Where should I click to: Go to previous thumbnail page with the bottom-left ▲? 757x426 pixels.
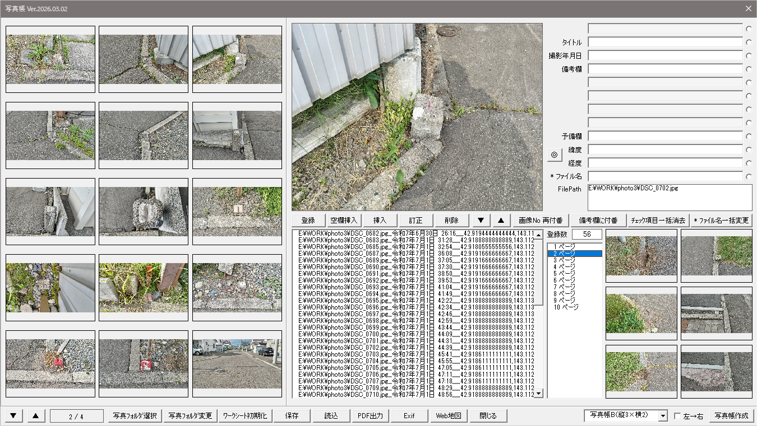(x=36, y=416)
